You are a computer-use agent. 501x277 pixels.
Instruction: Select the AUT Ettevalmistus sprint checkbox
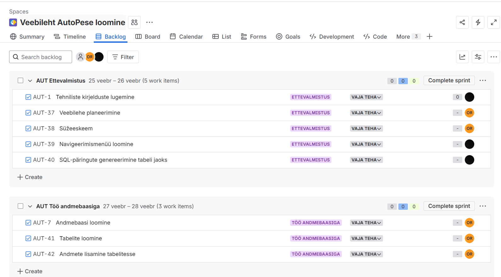20,81
